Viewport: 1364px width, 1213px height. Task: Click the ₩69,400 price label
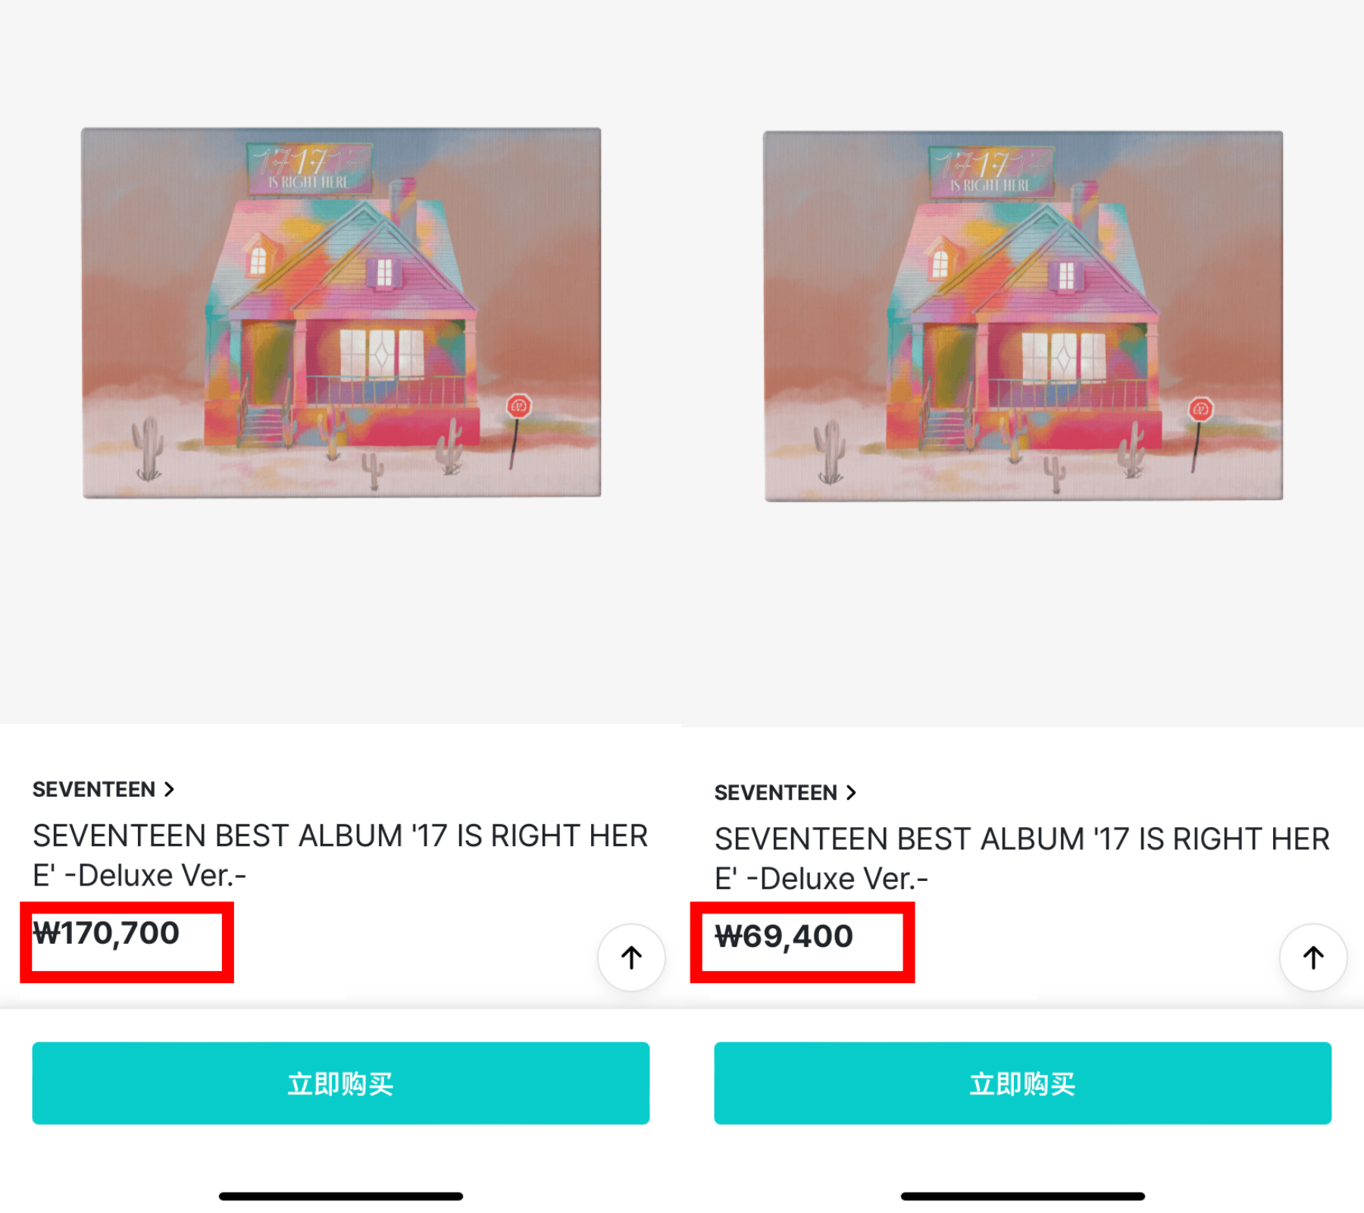pyautogui.click(x=784, y=936)
